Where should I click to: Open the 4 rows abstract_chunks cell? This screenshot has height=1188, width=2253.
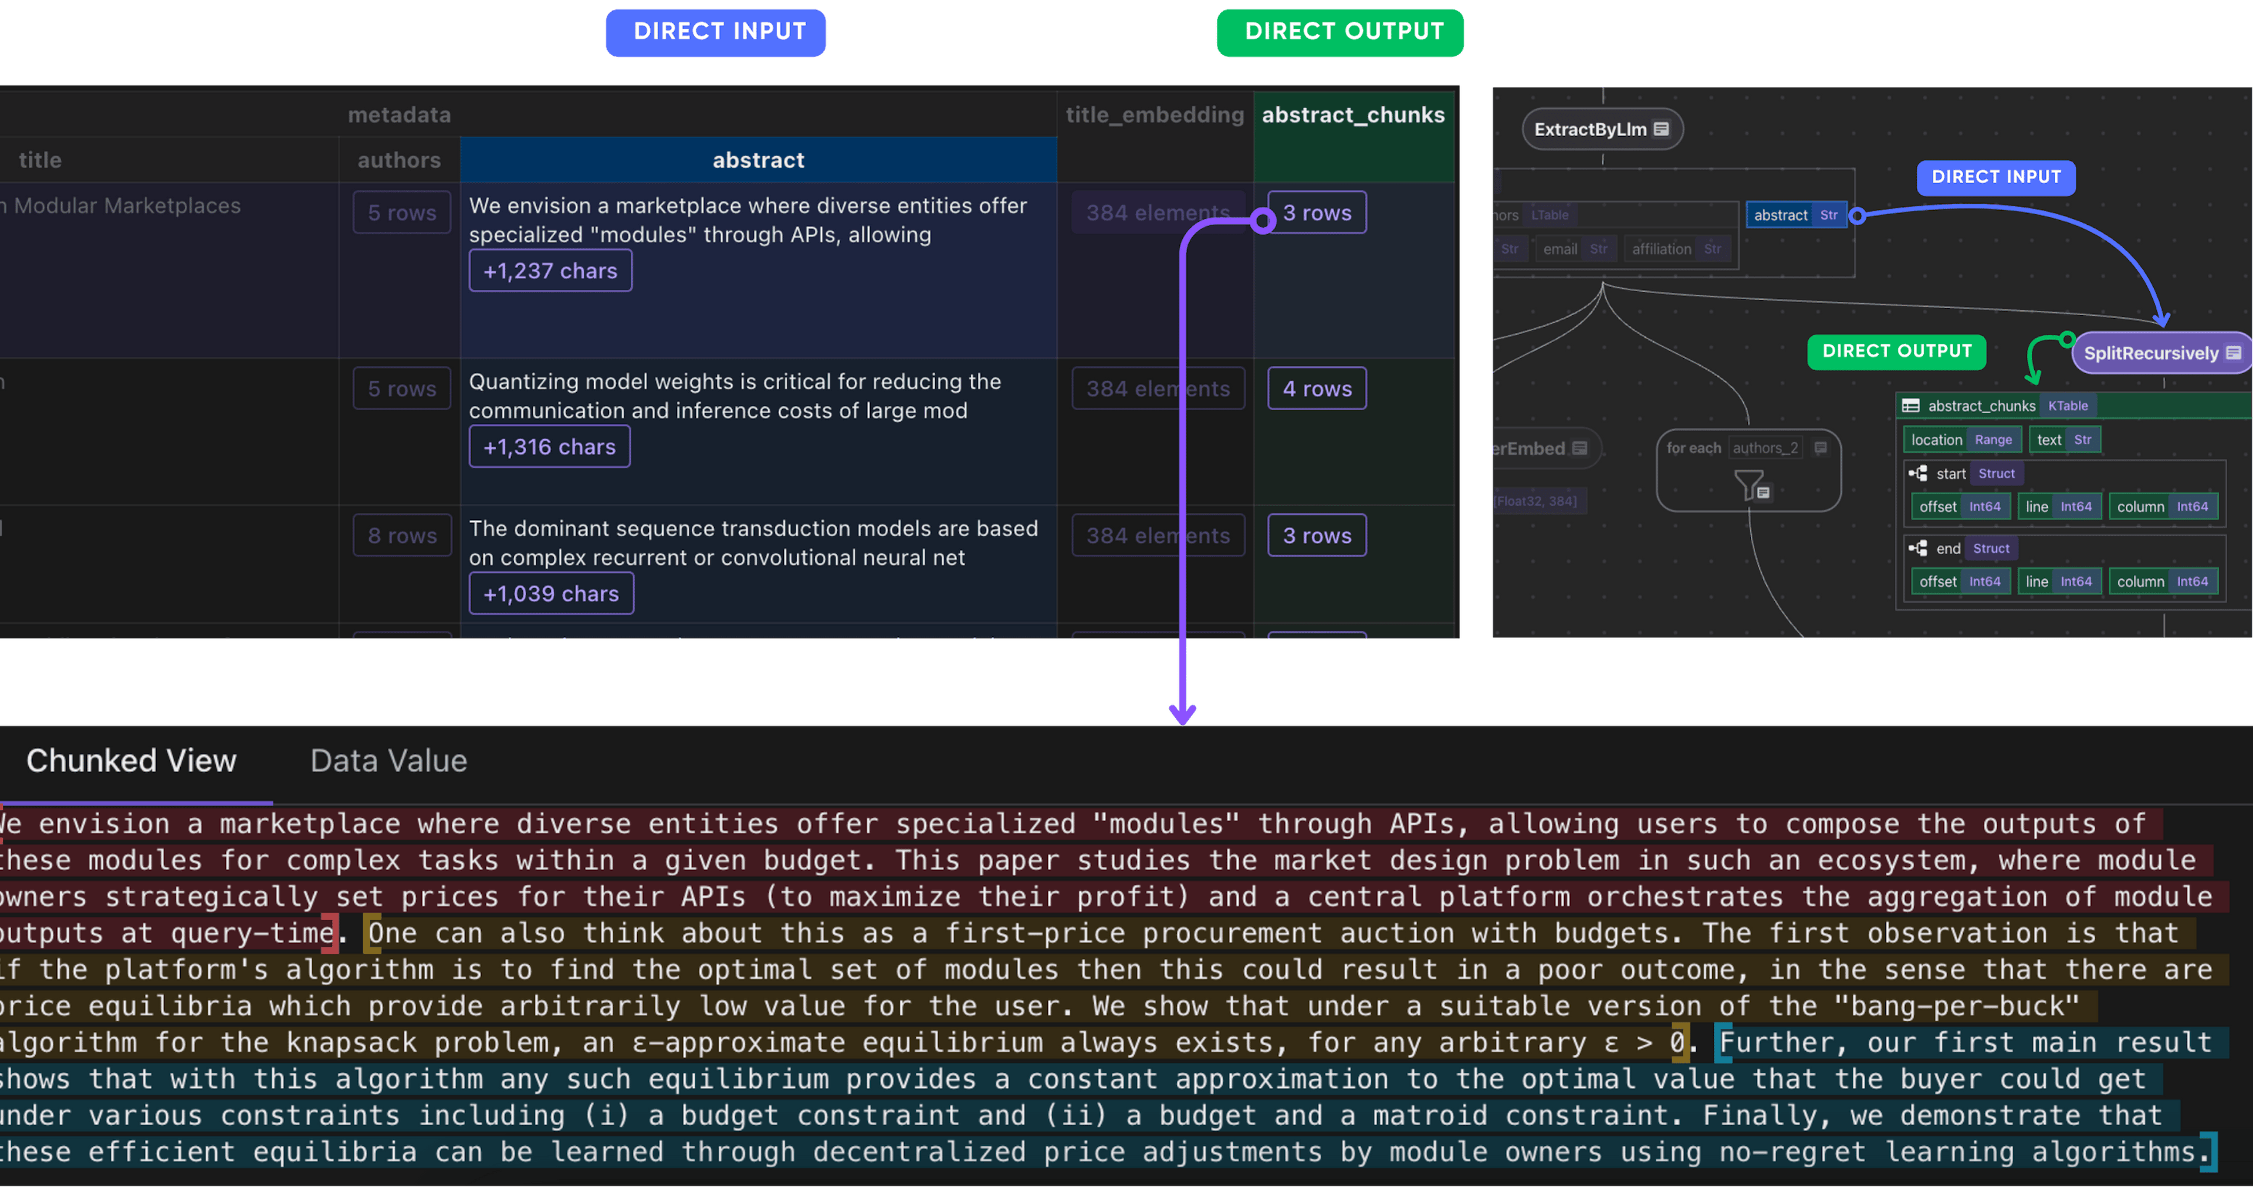tap(1316, 389)
